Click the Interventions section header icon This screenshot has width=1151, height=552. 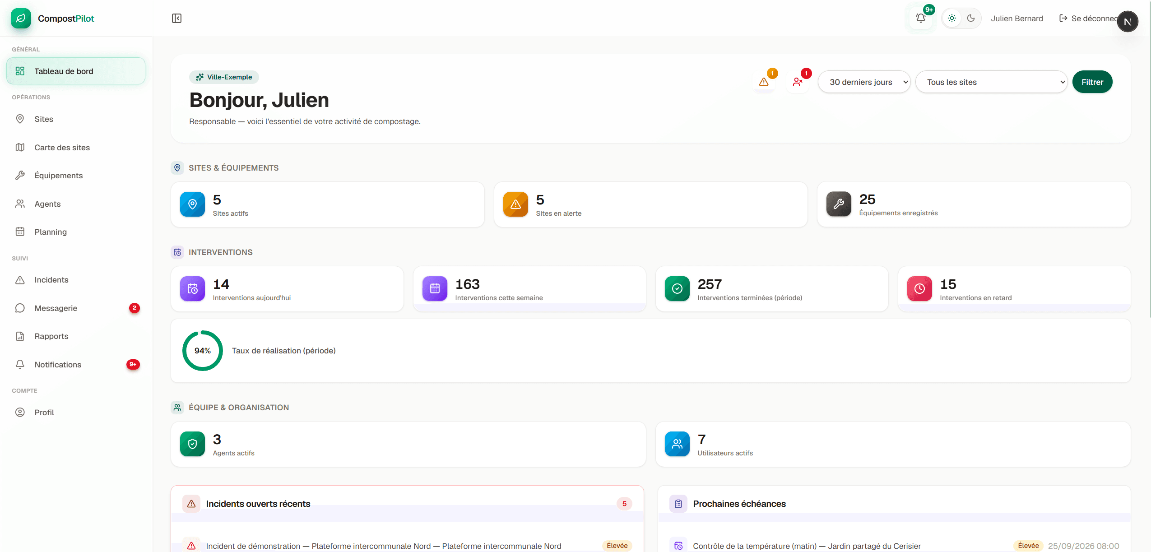point(177,252)
